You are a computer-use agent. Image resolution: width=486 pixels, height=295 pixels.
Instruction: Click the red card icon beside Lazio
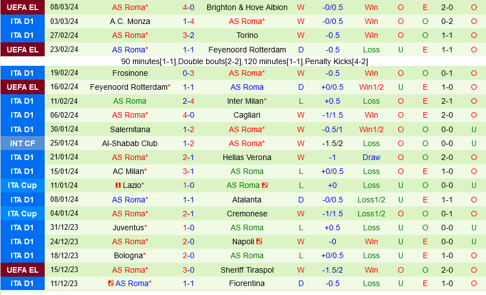coord(118,185)
